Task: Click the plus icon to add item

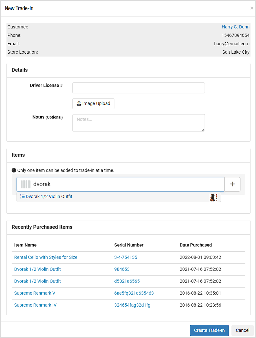Action: point(232,184)
